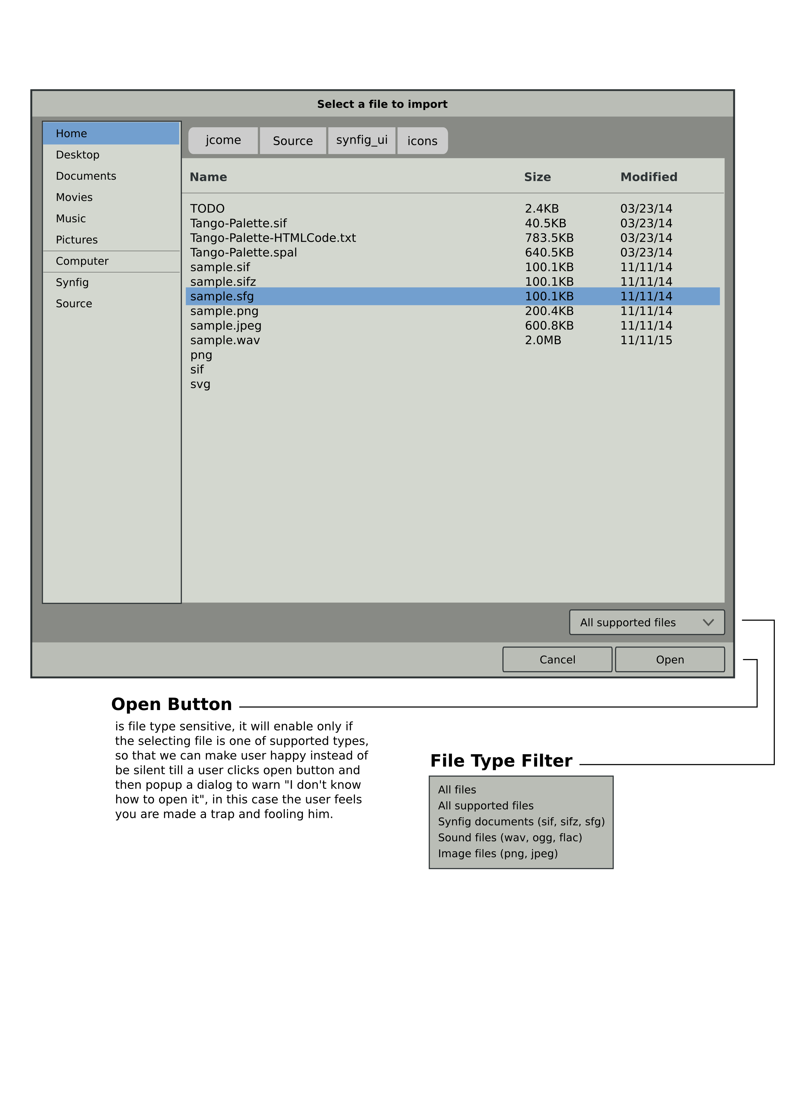
Task: Select Documents in the places sidebar
Action: point(86,176)
